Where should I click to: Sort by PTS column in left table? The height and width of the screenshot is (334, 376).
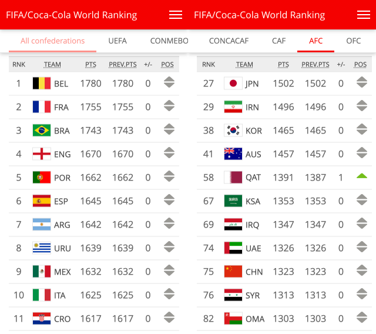(90, 64)
